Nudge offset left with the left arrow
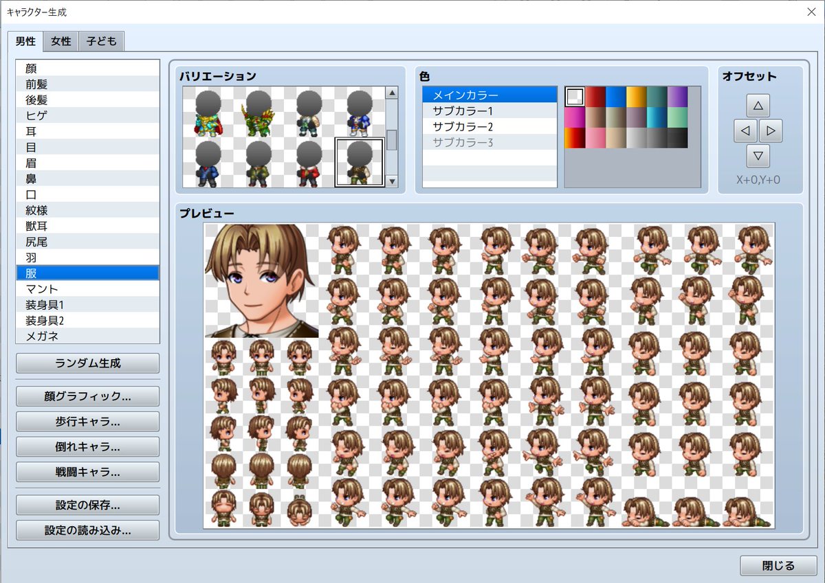The width and height of the screenshot is (825, 583). (x=745, y=130)
